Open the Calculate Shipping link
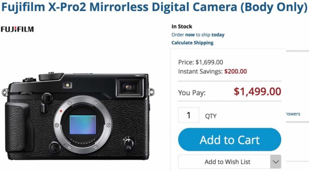Viewport: 309px width, 171px height. [192, 43]
